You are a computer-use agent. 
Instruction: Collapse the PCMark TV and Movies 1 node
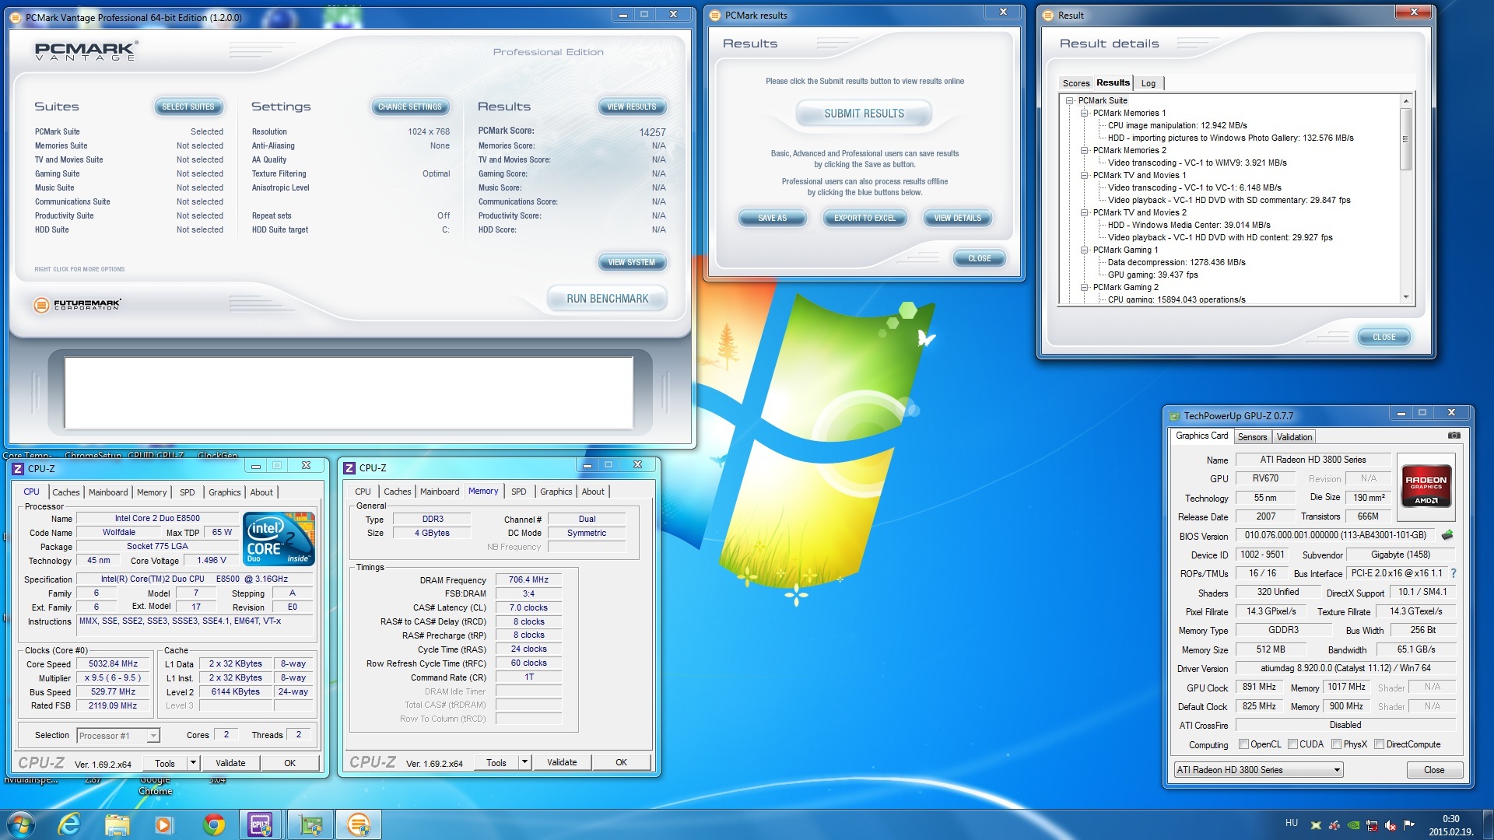[1084, 175]
